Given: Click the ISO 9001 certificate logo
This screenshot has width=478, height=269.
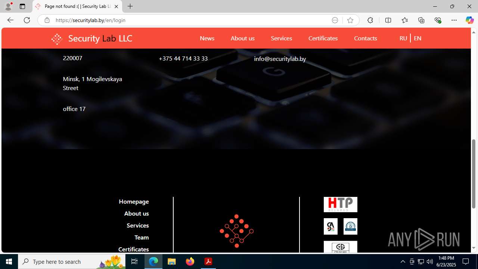Looking at the screenshot, I should pyautogui.click(x=341, y=247).
